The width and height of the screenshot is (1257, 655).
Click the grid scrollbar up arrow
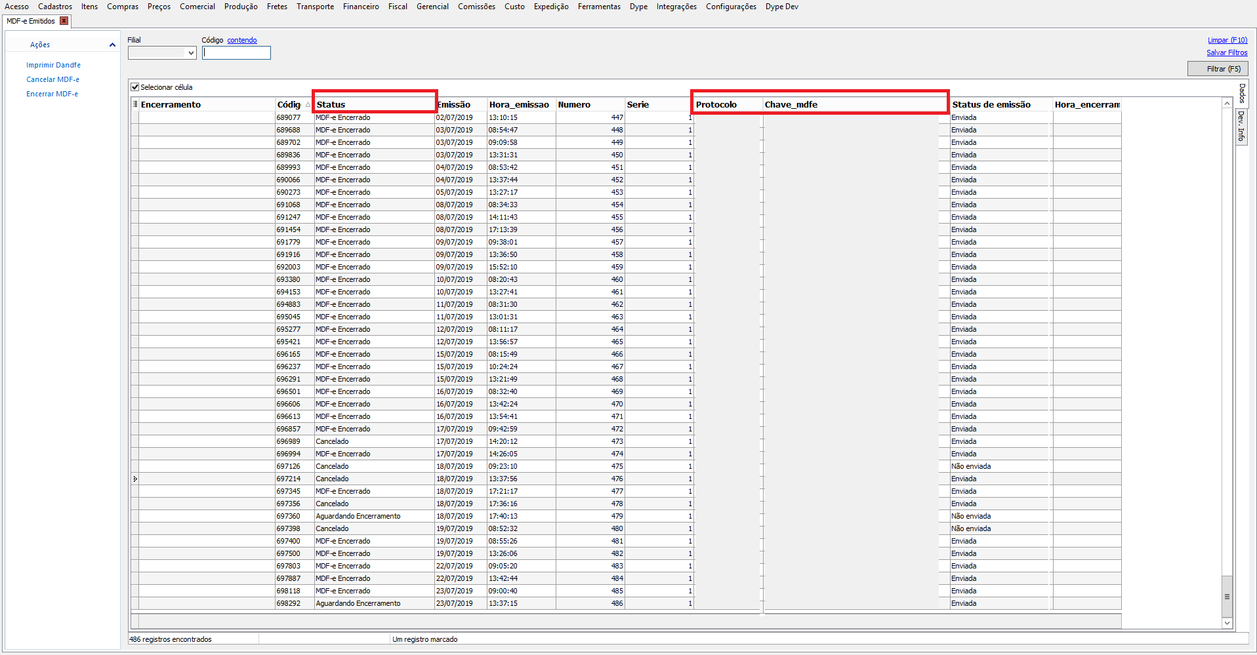click(x=1227, y=104)
